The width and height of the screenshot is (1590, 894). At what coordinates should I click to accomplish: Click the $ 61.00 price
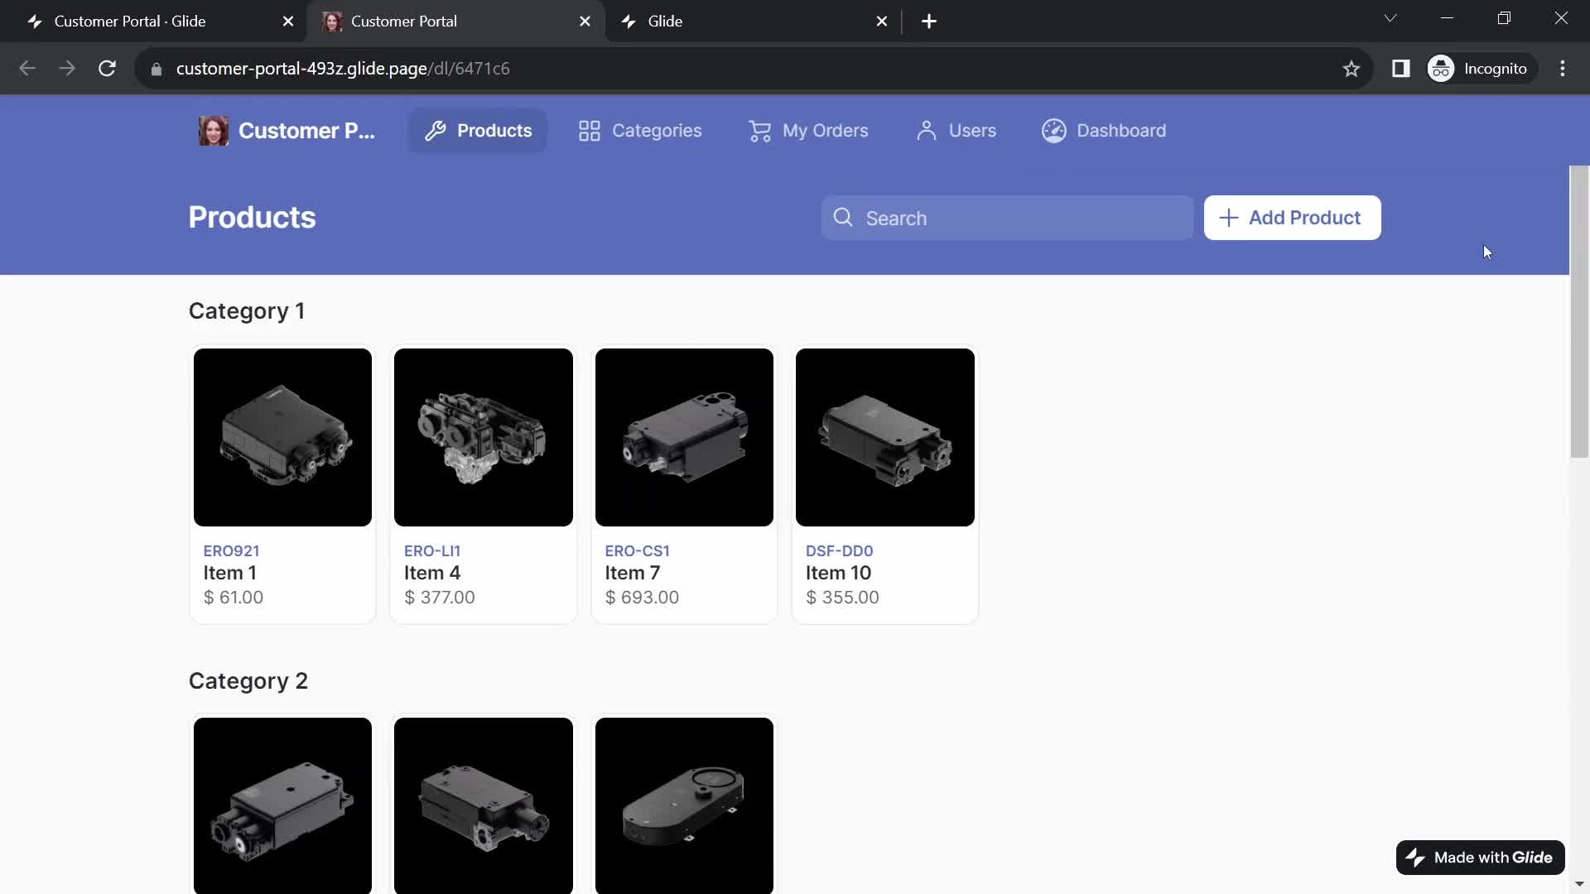click(x=234, y=597)
